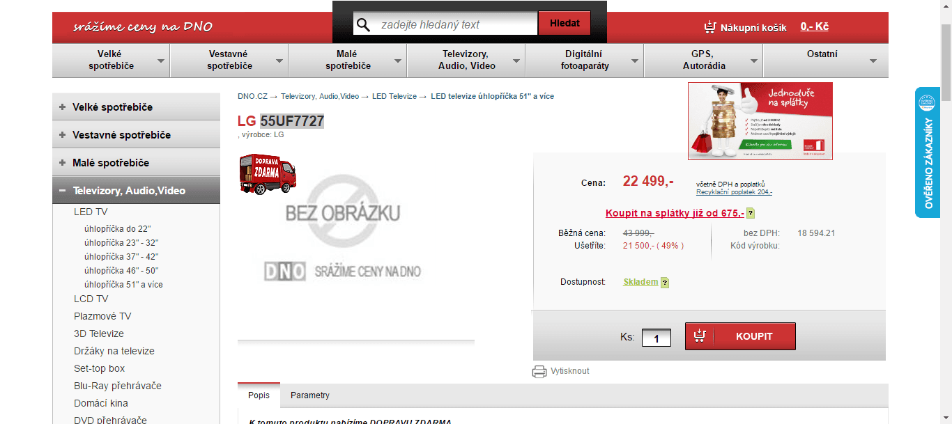The width and height of the screenshot is (952, 424).
Task: Open 3D Televize sidebar category
Action: 99,333
